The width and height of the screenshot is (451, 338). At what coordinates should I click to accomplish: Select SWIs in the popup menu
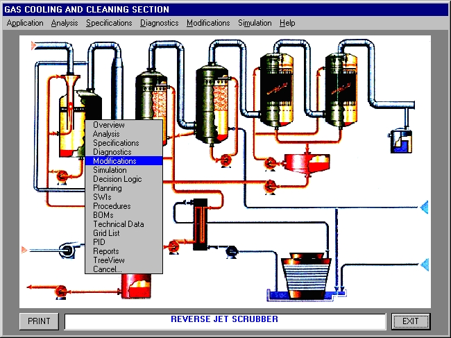124,197
